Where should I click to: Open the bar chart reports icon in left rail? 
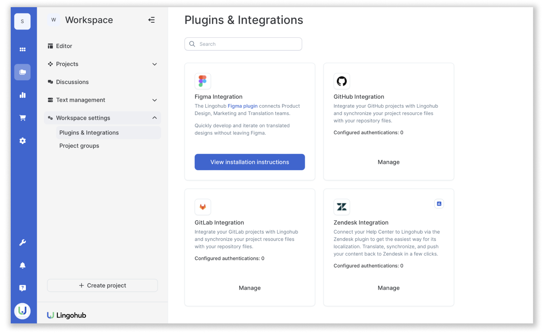pos(22,95)
